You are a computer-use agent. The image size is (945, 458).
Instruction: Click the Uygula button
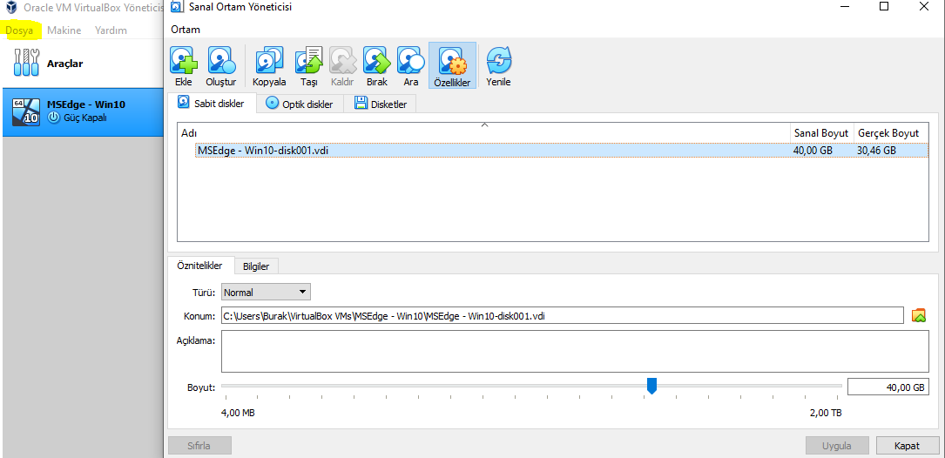pos(837,446)
